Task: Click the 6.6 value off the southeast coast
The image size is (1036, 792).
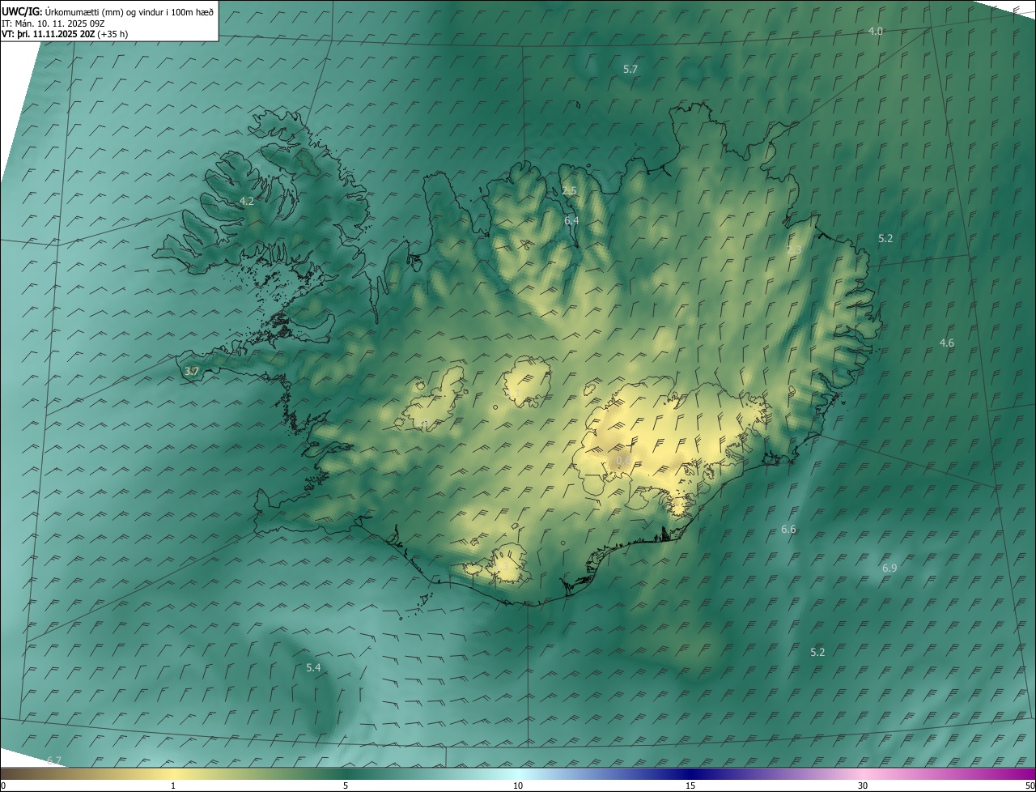Action: coord(788,530)
